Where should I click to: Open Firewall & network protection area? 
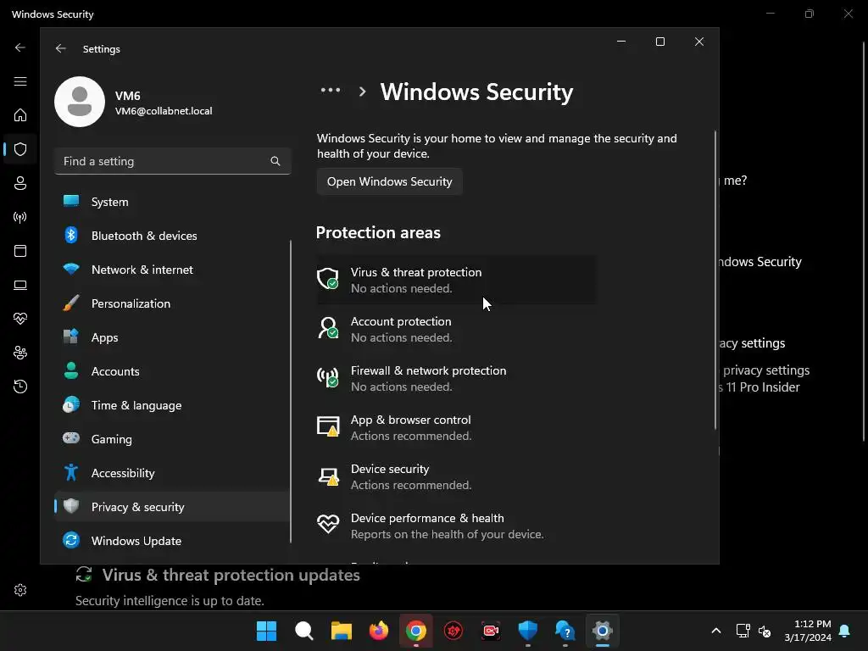[456, 378]
